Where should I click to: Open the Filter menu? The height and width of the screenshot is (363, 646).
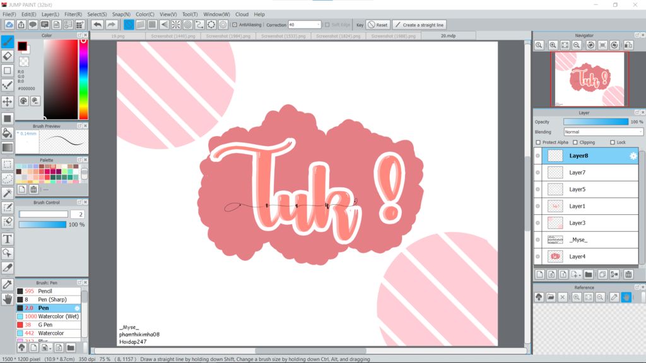73,14
